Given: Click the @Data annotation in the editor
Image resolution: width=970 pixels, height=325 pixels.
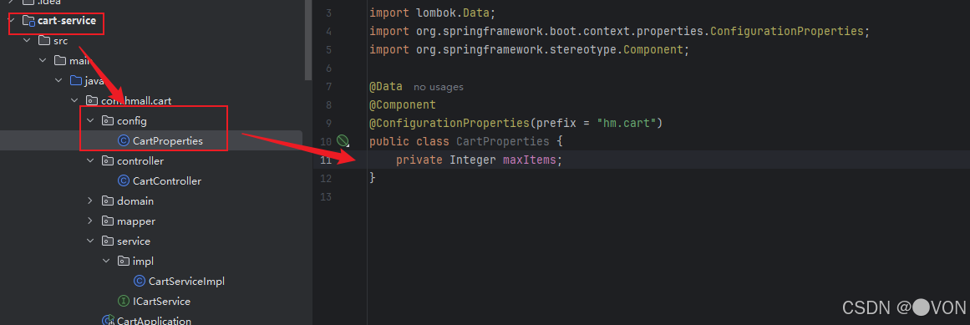Looking at the screenshot, I should (385, 87).
